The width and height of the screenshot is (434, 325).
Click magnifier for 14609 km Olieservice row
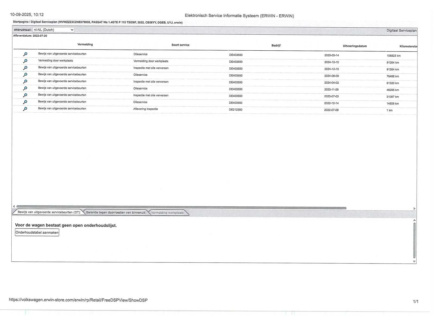pos(25,102)
